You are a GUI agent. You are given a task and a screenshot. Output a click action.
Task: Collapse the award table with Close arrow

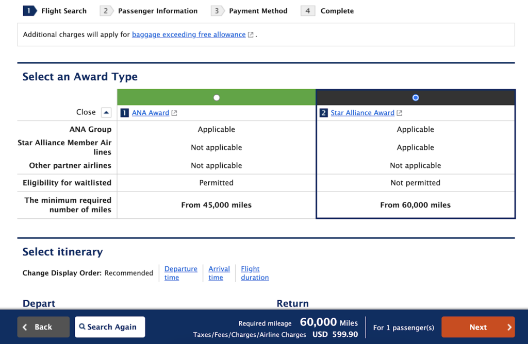(x=106, y=112)
